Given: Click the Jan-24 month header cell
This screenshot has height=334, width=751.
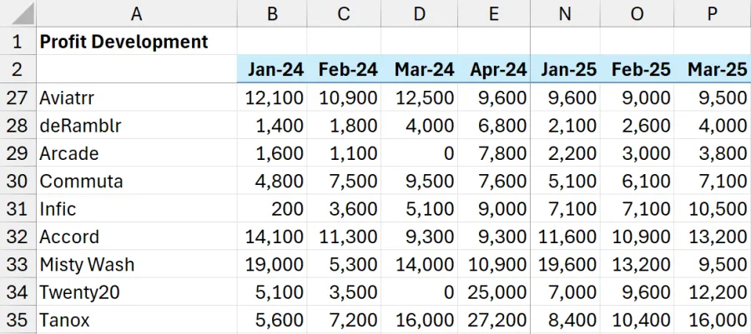Looking at the screenshot, I should click(272, 69).
